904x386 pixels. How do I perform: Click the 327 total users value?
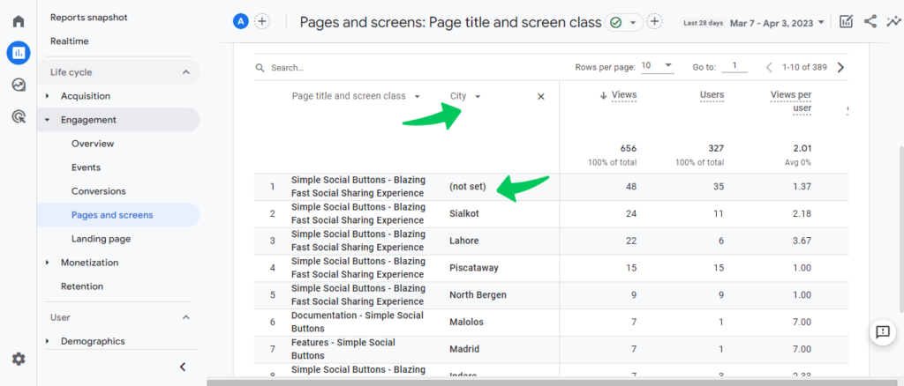pos(716,148)
